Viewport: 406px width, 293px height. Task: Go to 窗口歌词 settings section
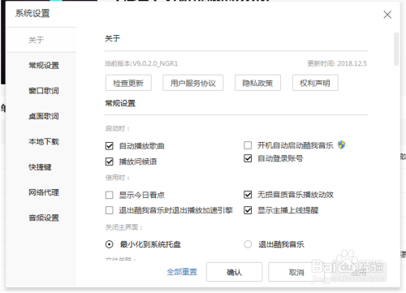click(44, 91)
